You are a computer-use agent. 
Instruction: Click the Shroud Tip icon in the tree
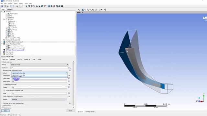coord(9,26)
